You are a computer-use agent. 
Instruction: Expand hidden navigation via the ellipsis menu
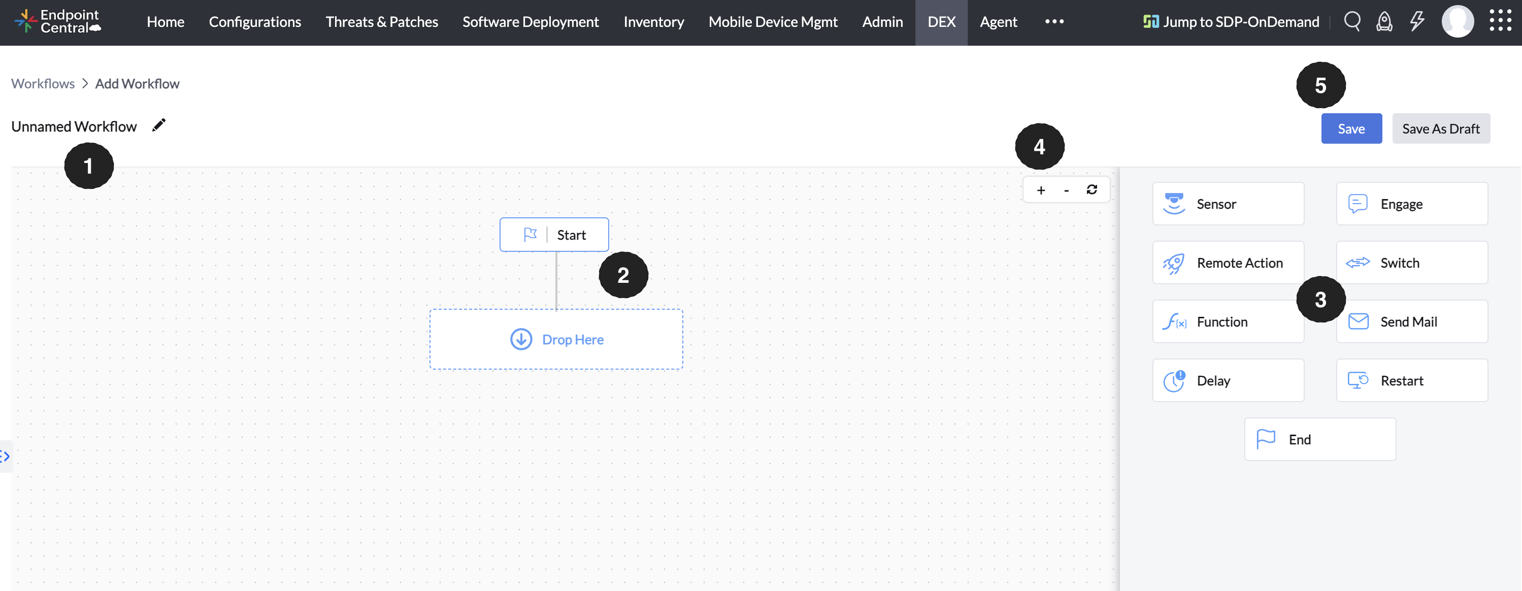(x=1053, y=22)
